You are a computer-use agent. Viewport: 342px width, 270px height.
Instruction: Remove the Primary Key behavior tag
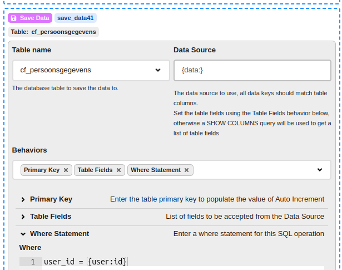pos(66,170)
